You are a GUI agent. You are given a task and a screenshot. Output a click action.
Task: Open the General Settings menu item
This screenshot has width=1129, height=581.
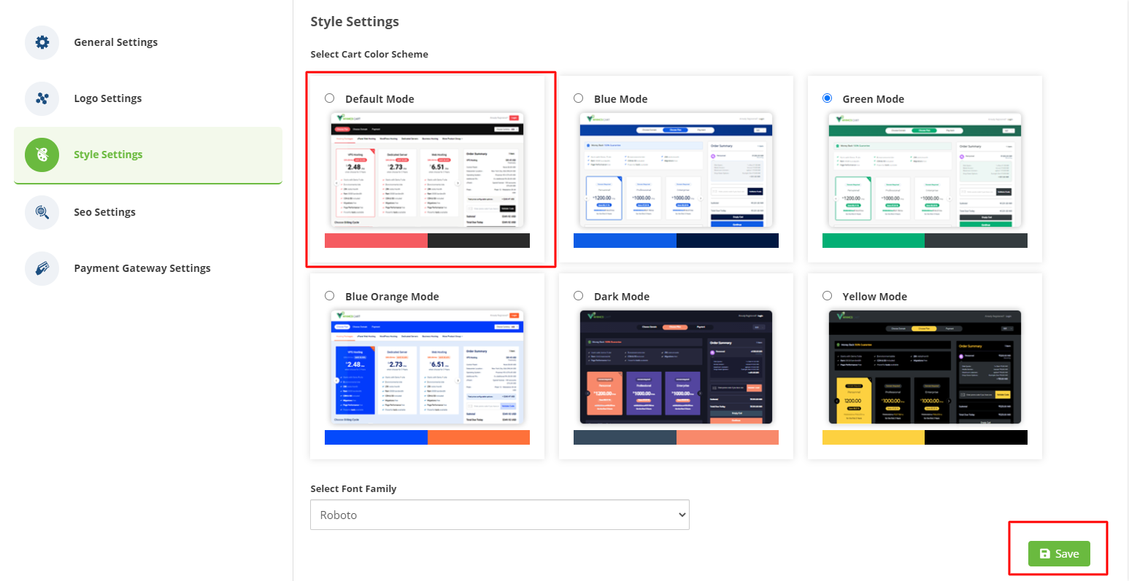[x=115, y=42]
